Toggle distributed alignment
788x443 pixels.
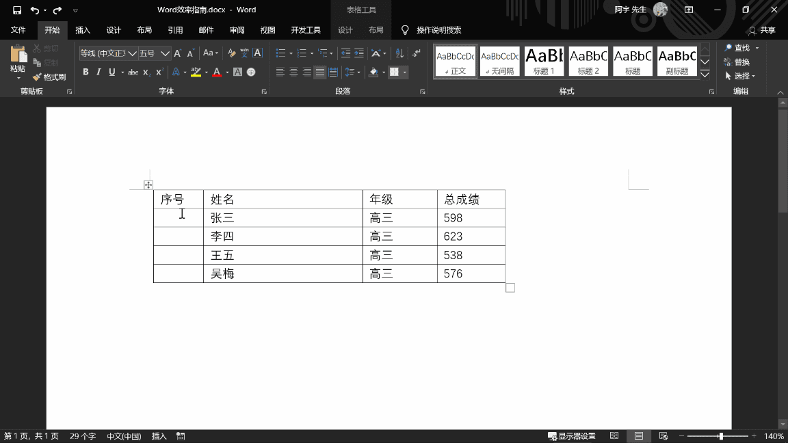[332, 72]
